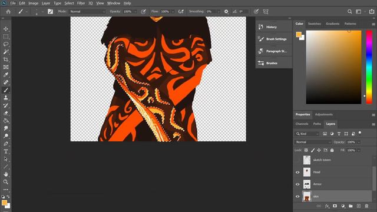377x212 pixels.
Task: Open the Edit Toolbar three-dots menu
Action: [x=6, y=190]
